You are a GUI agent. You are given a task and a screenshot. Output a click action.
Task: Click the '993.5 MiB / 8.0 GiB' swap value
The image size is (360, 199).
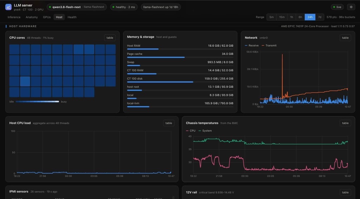[220, 62]
